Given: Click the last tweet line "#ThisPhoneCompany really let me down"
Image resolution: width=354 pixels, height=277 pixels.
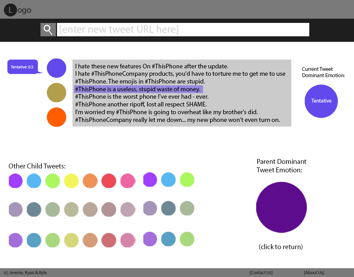Looking at the screenshot, I should [x=177, y=120].
